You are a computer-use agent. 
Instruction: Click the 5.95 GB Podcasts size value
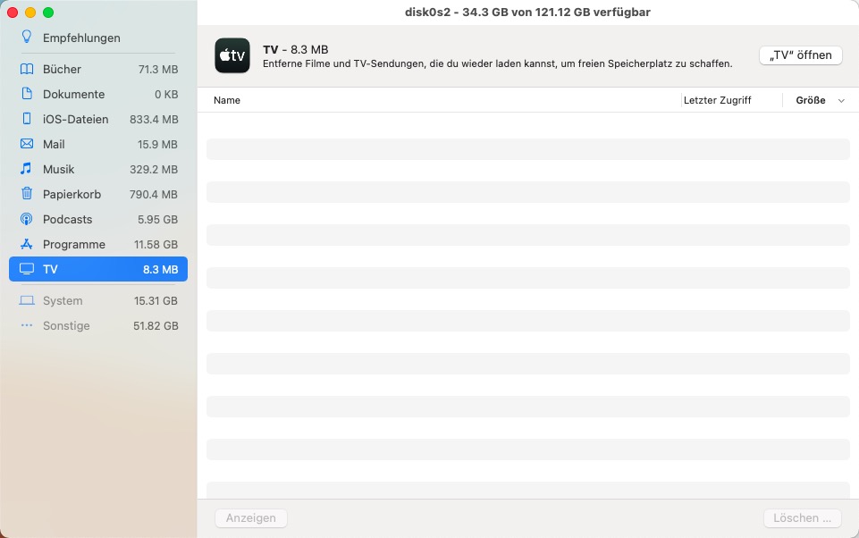coord(158,219)
